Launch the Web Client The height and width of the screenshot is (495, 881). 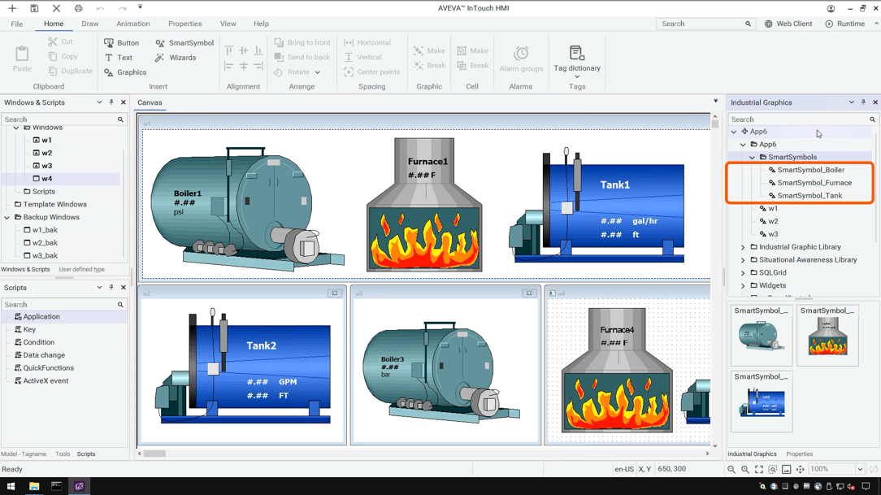click(x=788, y=24)
